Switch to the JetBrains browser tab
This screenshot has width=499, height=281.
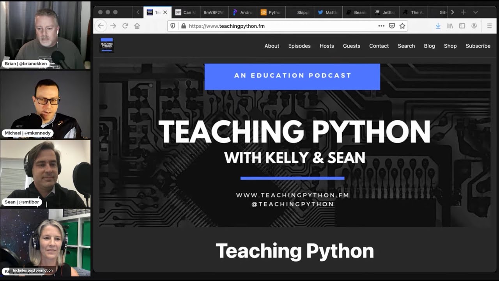pyautogui.click(x=385, y=12)
